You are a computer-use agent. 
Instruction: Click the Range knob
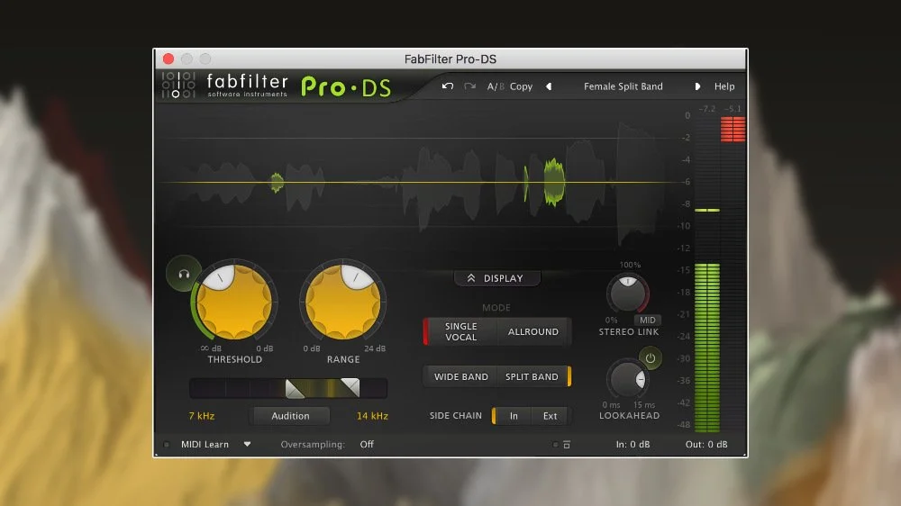point(343,302)
